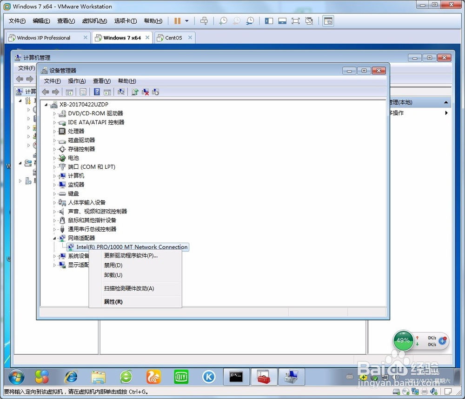Image resolution: width=465 pixels, height=399 pixels.
Task: Click the revert to snapshot icon
Action: tap(237, 21)
